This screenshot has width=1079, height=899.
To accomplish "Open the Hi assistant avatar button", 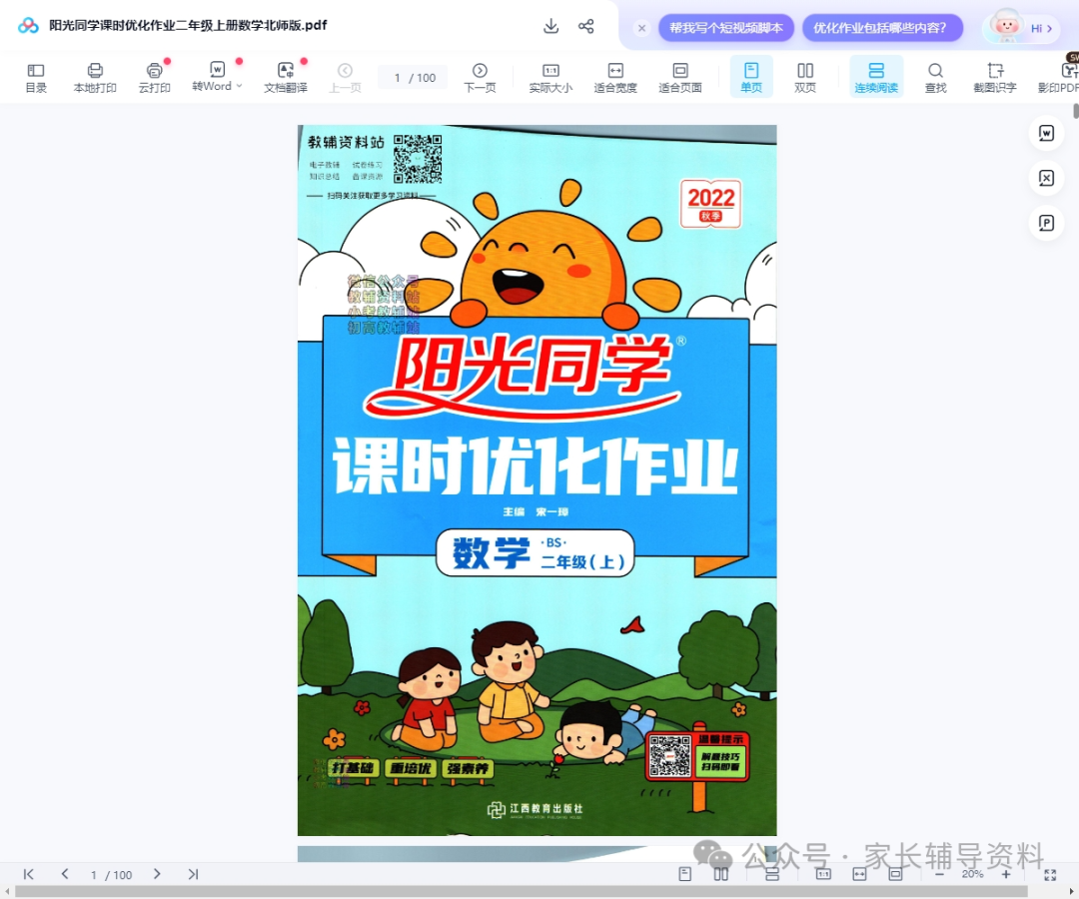I will pos(1022,28).
